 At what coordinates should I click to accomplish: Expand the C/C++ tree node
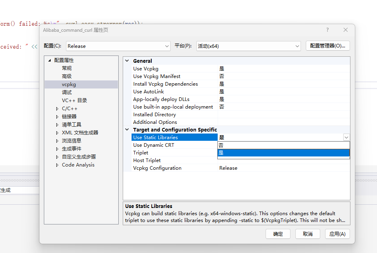point(58,109)
